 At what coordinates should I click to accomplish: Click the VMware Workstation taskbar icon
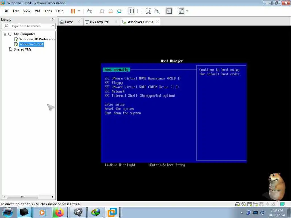(112, 212)
